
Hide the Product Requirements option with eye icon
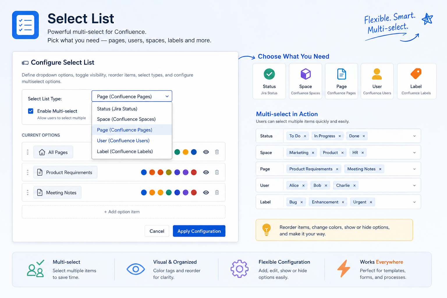tap(206, 172)
